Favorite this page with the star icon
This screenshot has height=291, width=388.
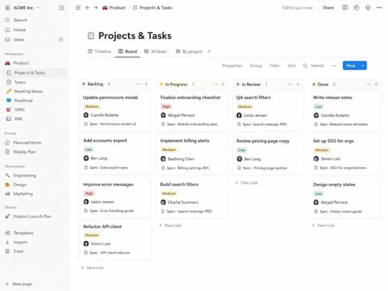(x=368, y=8)
